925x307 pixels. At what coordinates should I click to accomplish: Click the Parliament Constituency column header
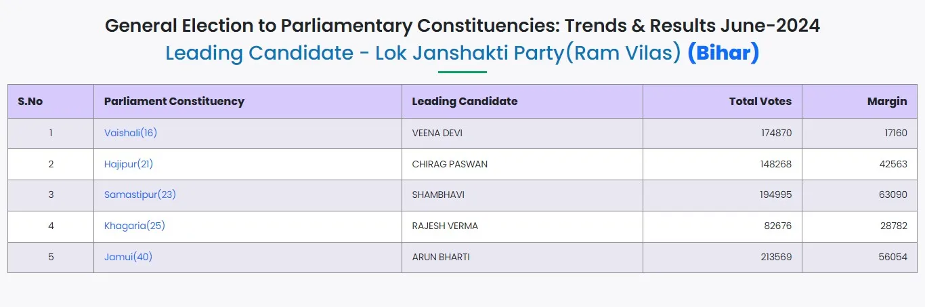[x=174, y=101]
